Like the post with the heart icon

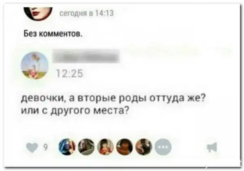(x=32, y=147)
